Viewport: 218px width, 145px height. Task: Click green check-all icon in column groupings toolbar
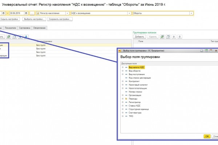click(x=162, y=37)
